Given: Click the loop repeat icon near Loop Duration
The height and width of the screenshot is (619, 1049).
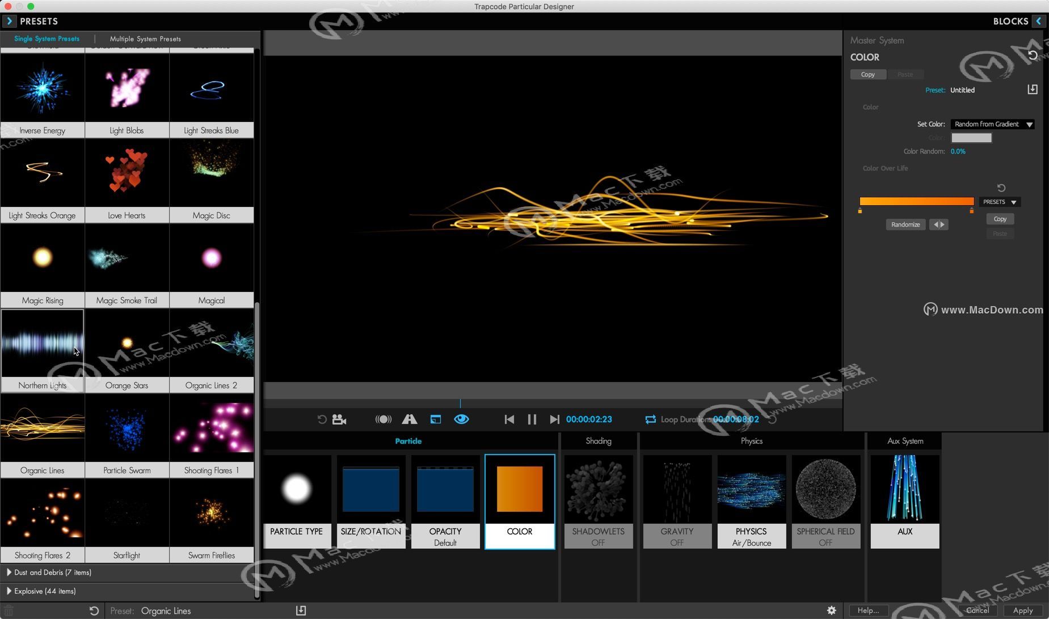Looking at the screenshot, I should point(650,419).
